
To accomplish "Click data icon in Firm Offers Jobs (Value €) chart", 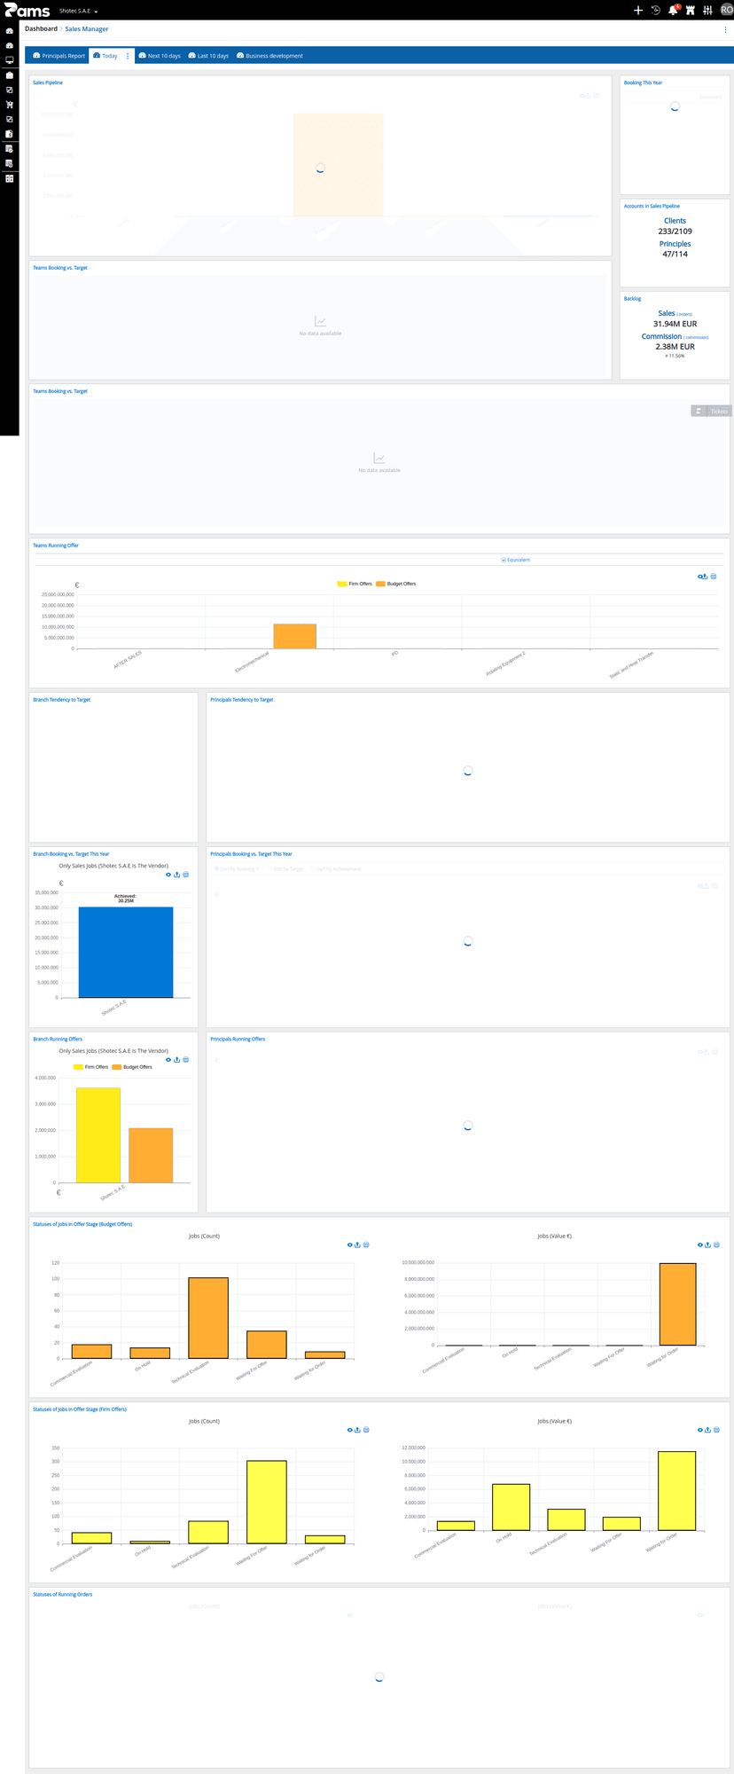I will point(717,1430).
